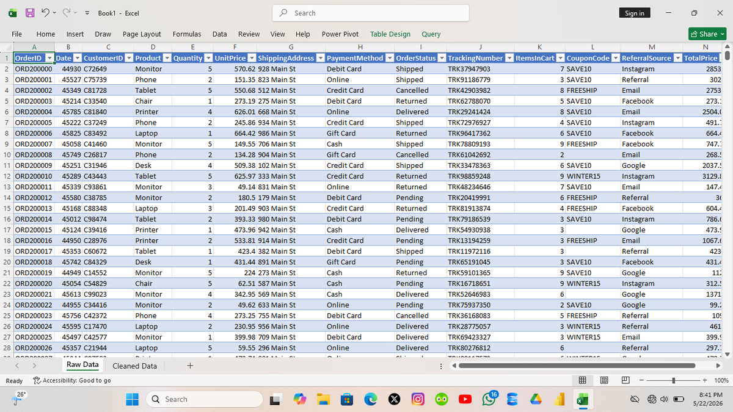Open the Query ribbon tab
The image size is (733, 412).
pyautogui.click(x=431, y=34)
